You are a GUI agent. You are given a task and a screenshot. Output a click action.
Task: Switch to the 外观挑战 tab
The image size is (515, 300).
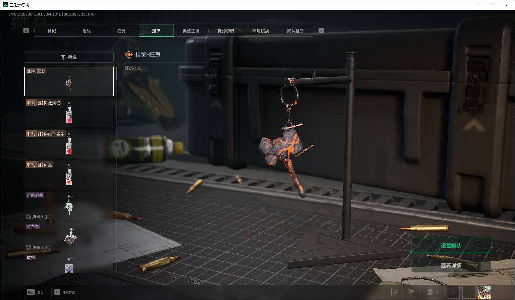click(261, 31)
